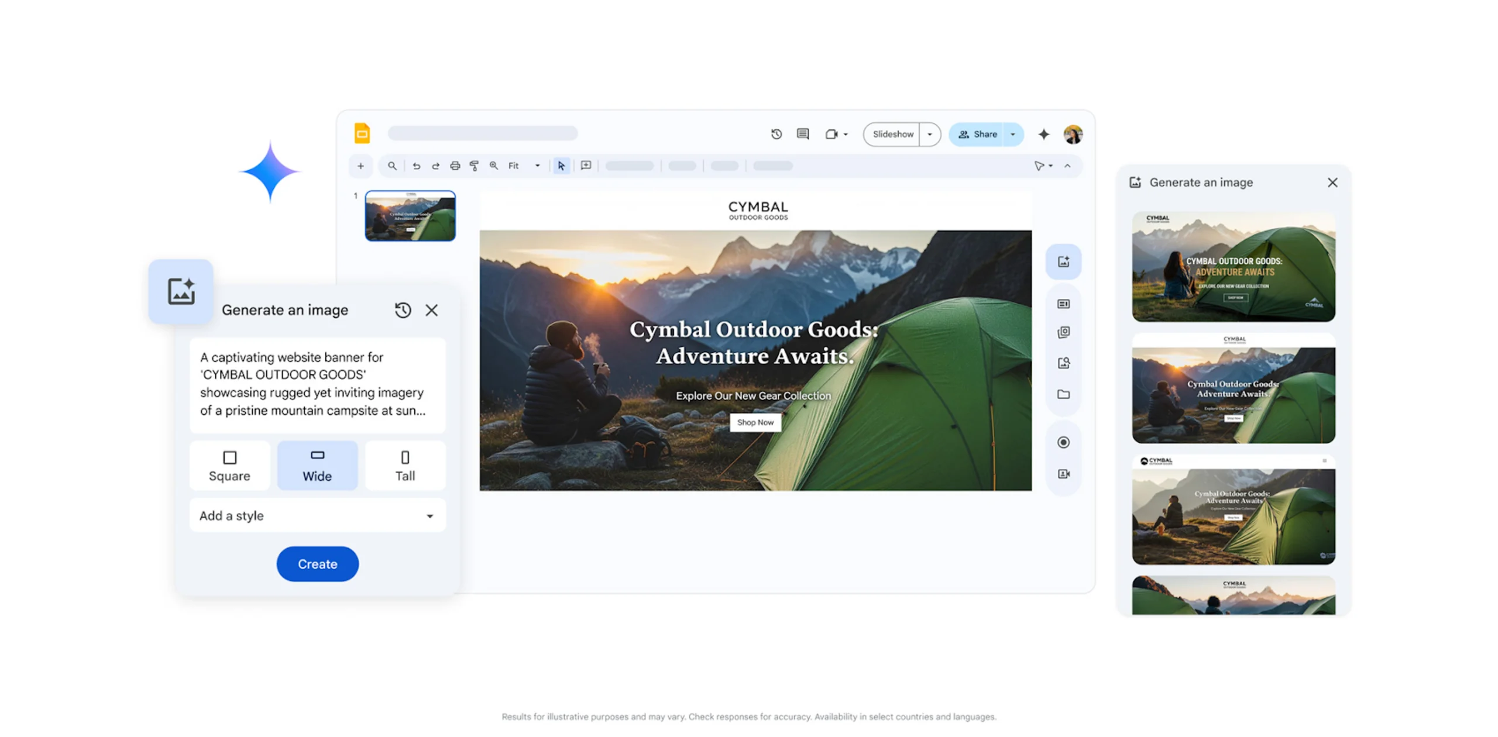This screenshot has width=1498, height=737.
Task: Click the Create button
Action: click(x=317, y=564)
